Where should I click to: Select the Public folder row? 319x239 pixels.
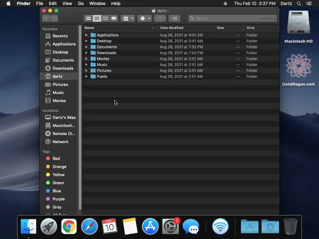(x=181, y=77)
